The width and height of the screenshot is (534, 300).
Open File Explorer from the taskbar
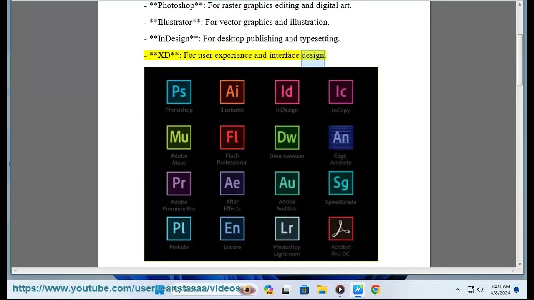pyautogui.click(x=322, y=290)
